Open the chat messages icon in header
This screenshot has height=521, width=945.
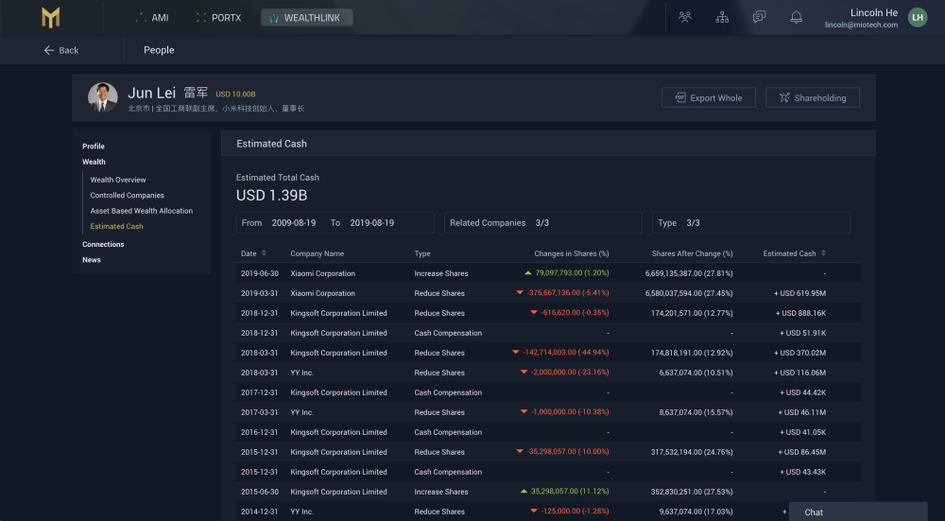coord(759,17)
